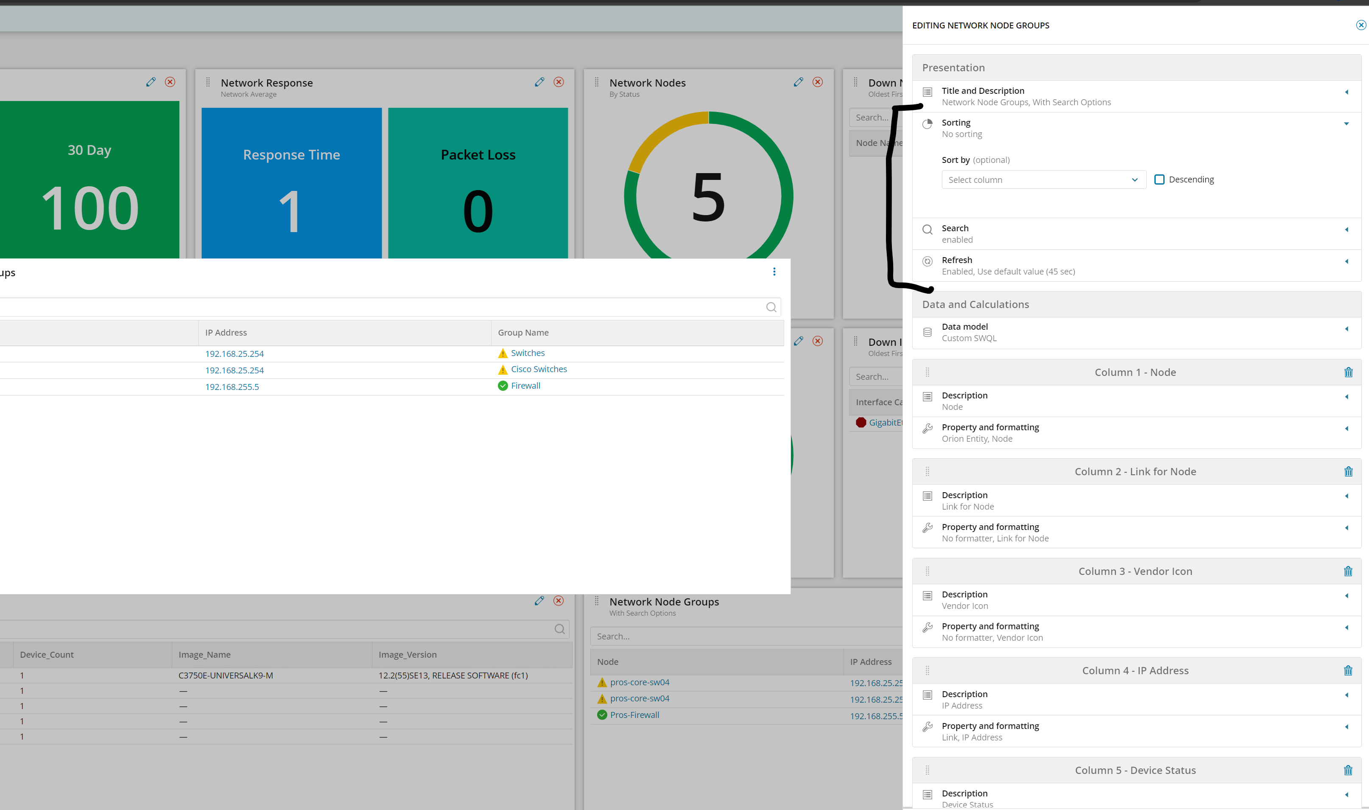Image resolution: width=1369 pixels, height=810 pixels.
Task: Collapse the Sorting section
Action: click(x=1346, y=124)
